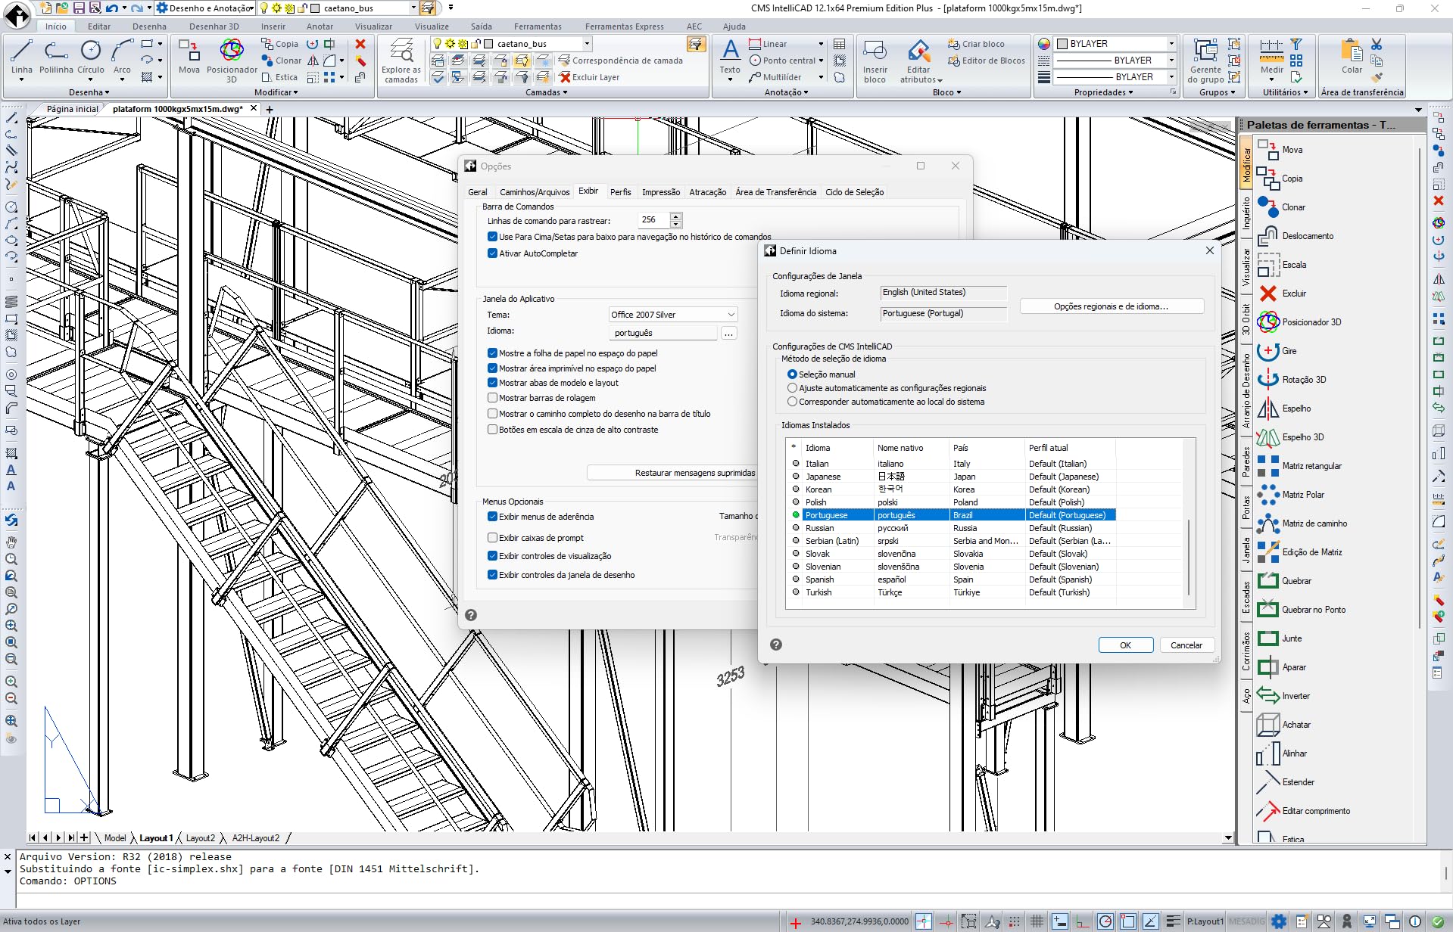The height and width of the screenshot is (932, 1453).
Task: Select the Círculo draw tool
Action: 91,58
